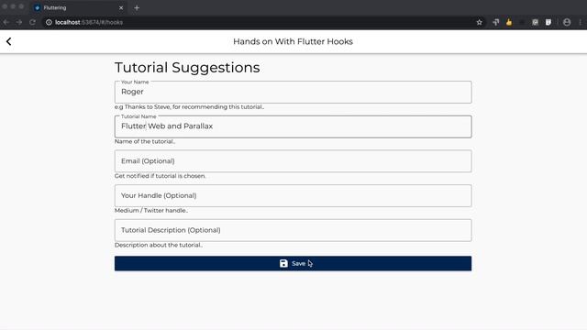Click the Save button
This screenshot has width=587, height=330.
tap(293, 263)
